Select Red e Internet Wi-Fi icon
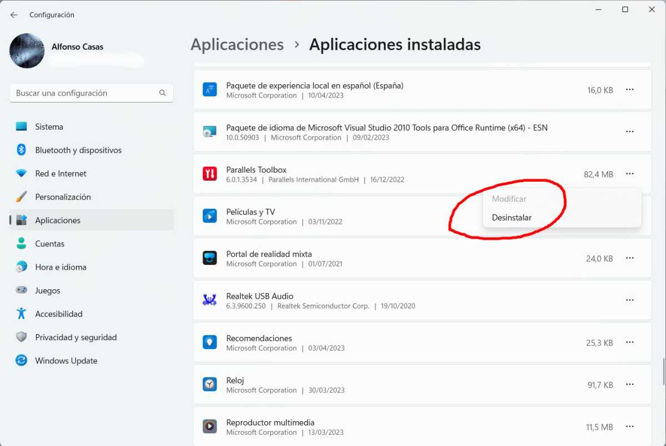This screenshot has width=666, height=446. pos(22,173)
